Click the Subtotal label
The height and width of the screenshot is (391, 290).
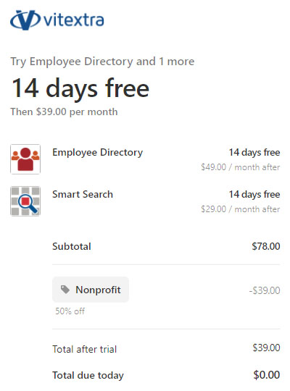[x=72, y=246]
